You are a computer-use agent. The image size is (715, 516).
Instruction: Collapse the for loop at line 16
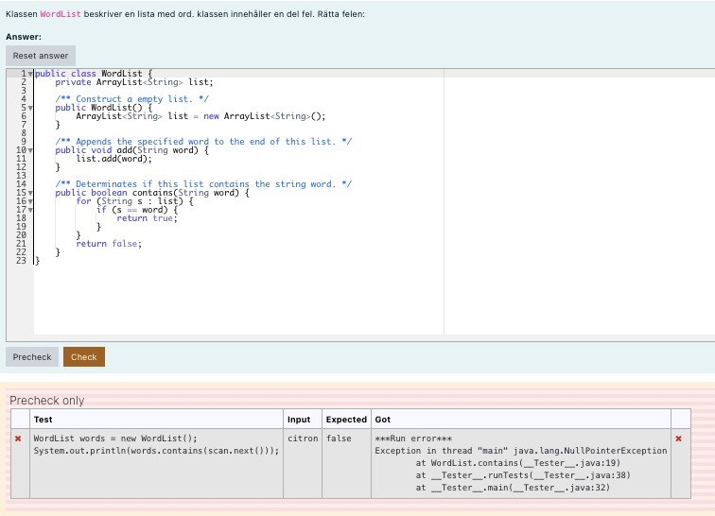coord(30,201)
